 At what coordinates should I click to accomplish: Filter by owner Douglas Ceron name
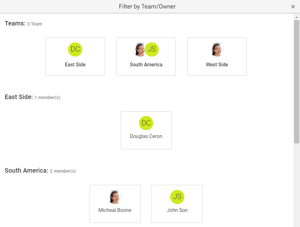click(146, 136)
